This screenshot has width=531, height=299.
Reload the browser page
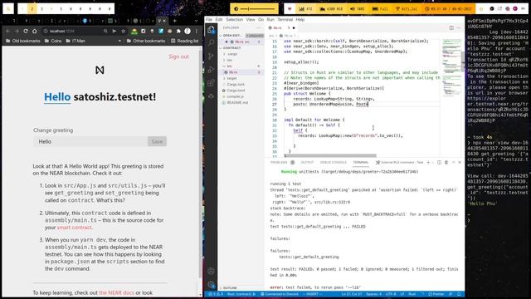tap(26, 31)
